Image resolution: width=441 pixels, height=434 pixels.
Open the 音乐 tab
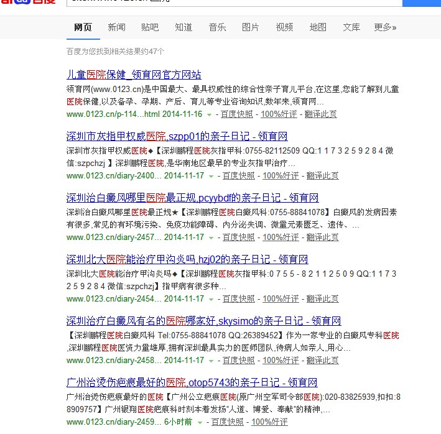[217, 27]
